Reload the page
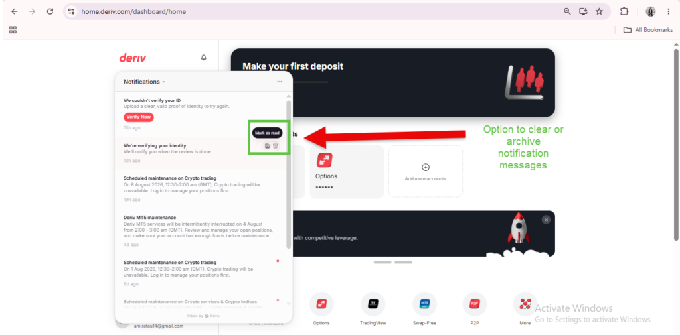The image size is (680, 335). point(50,12)
